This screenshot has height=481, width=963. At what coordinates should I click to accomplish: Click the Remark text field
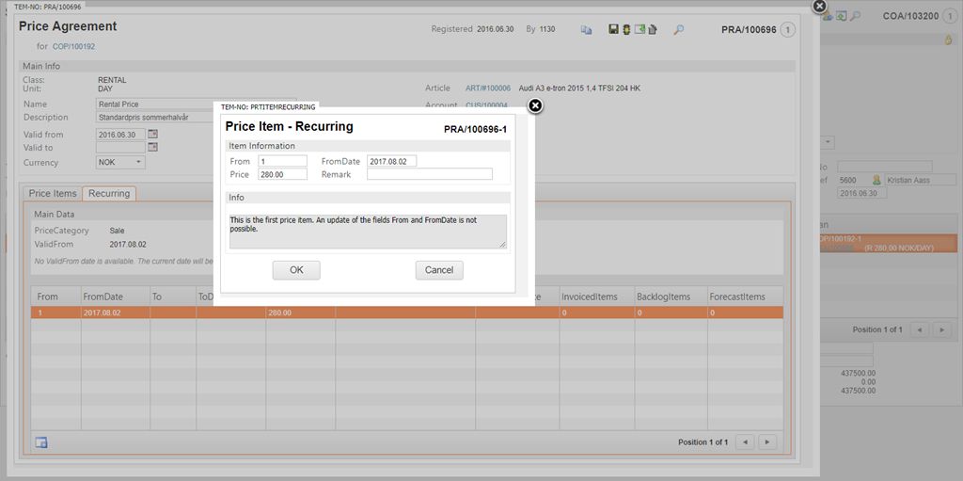click(430, 174)
